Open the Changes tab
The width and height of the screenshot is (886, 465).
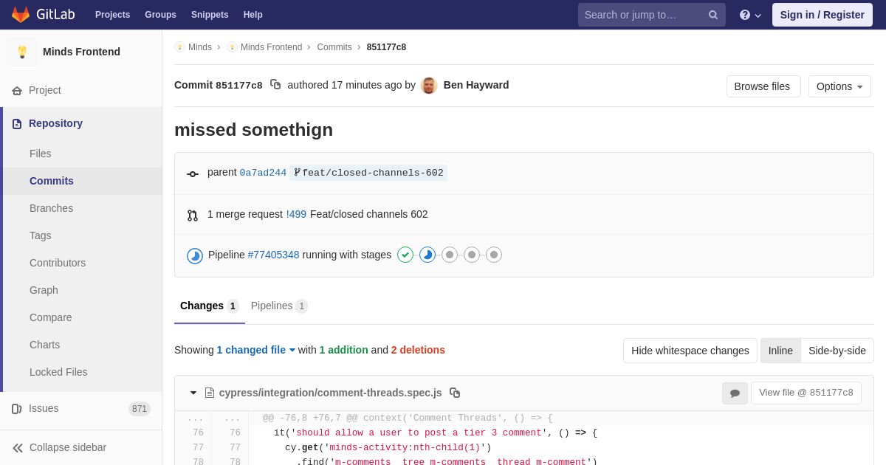click(210, 306)
